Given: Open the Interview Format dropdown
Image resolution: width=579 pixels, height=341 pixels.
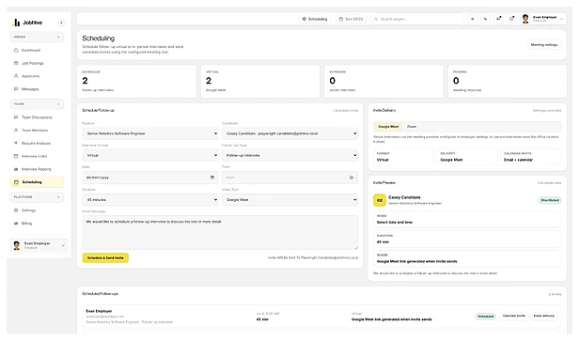Looking at the screenshot, I should pos(150,155).
